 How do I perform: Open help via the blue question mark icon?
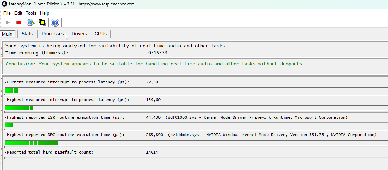point(55,23)
